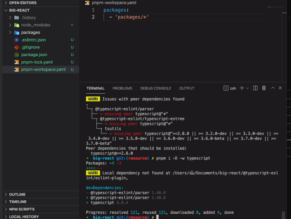Expand the node_modules folder chevron
Viewport: 291px width, 219px height.
pos(10,25)
